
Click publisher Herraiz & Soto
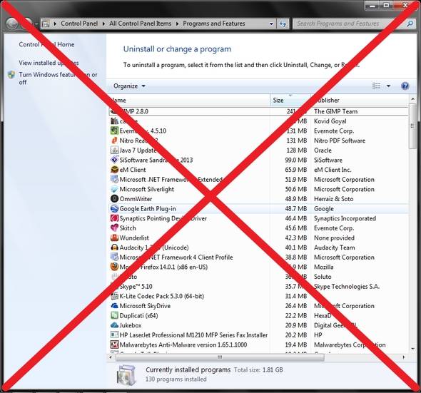pyautogui.click(x=333, y=199)
